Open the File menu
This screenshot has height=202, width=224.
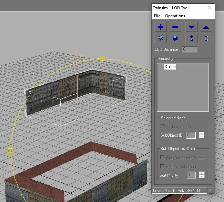[157, 16]
